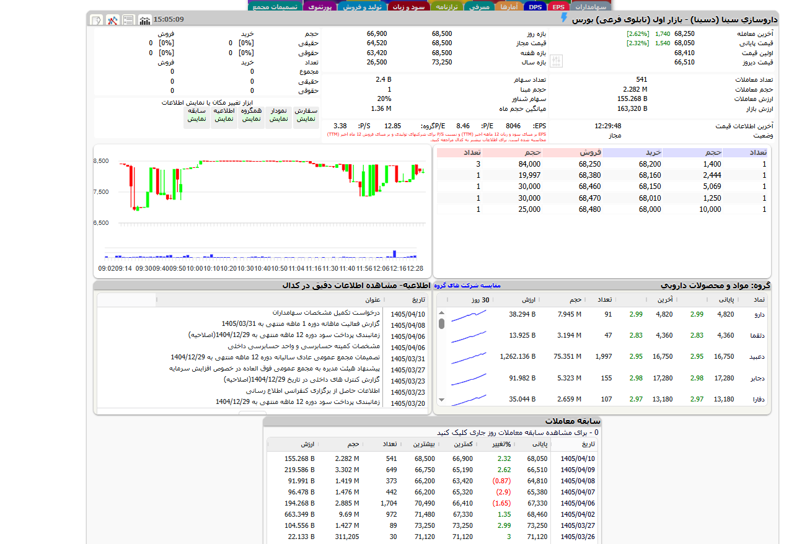Click sell order volume 84,000
This screenshot has width=789, height=544.
pos(529,164)
